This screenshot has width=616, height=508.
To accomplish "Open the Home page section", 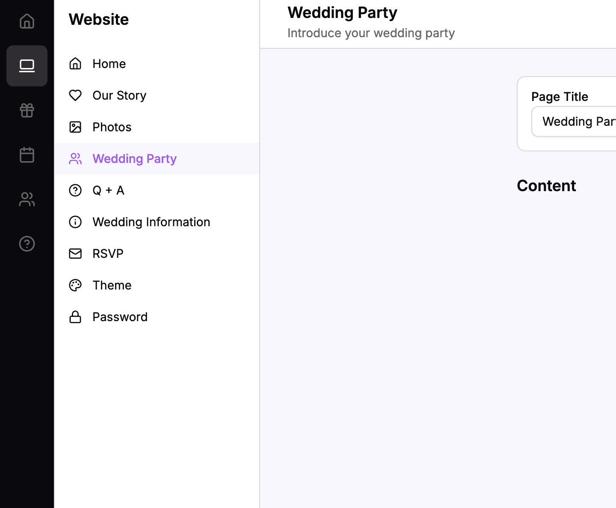I will (109, 64).
